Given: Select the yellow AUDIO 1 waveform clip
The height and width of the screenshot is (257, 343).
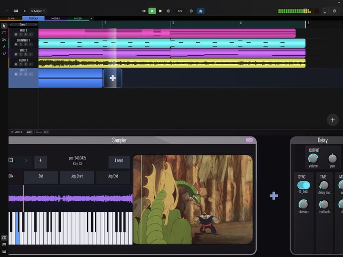Looking at the screenshot, I should [x=172, y=63].
